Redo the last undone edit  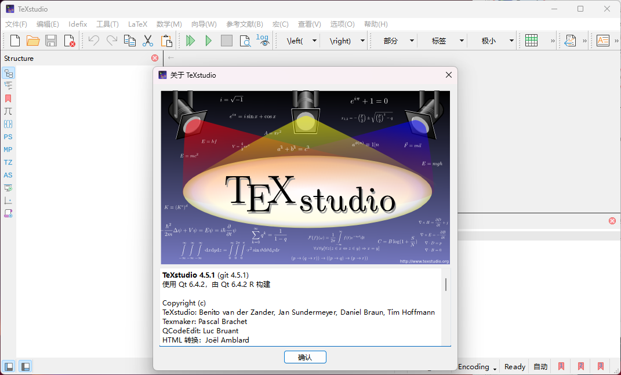click(x=112, y=41)
